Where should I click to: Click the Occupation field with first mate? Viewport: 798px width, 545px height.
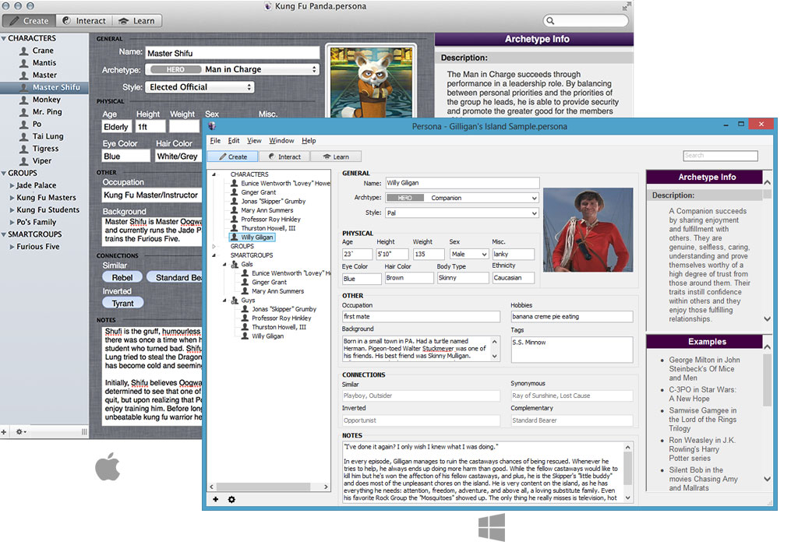(421, 316)
